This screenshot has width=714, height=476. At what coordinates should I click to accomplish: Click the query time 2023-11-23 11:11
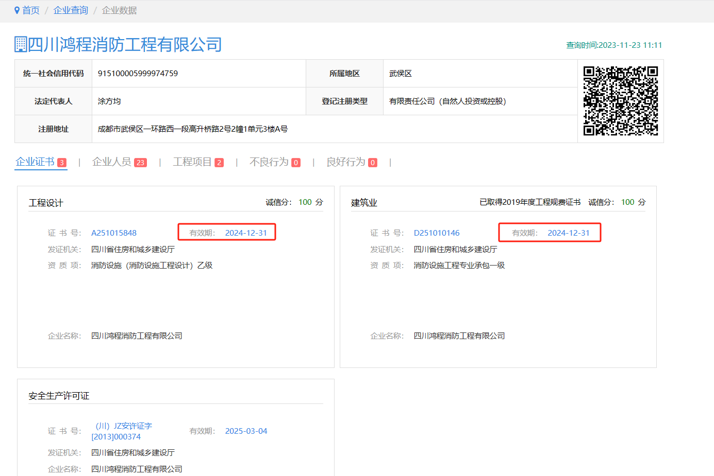614,45
